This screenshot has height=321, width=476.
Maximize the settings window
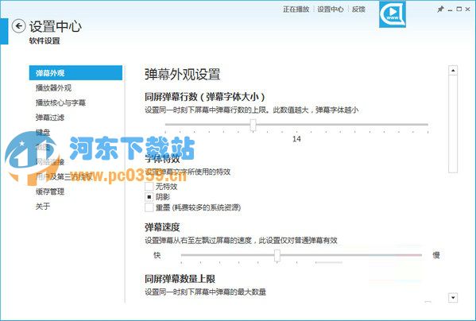coord(459,10)
